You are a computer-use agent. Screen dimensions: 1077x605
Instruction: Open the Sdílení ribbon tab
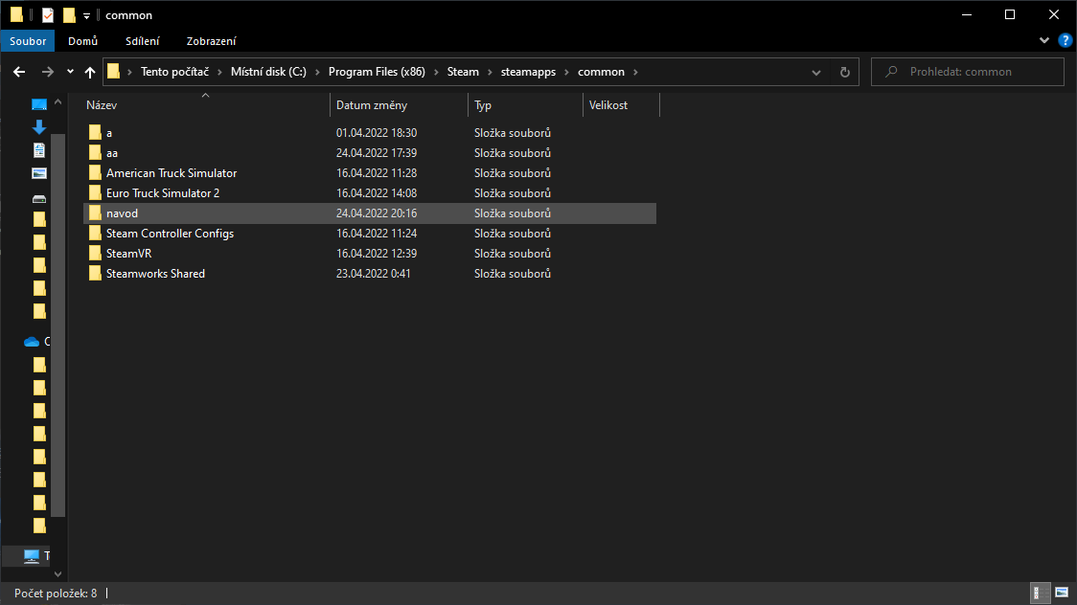point(142,40)
